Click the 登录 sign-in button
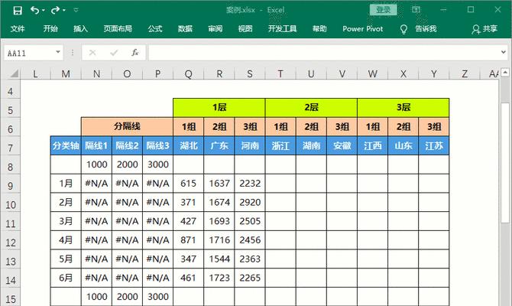 coord(384,10)
